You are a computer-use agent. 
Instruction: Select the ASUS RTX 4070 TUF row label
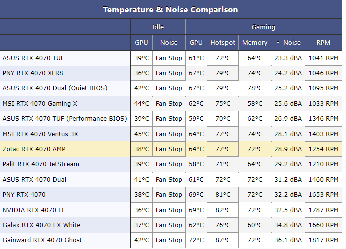point(33,58)
